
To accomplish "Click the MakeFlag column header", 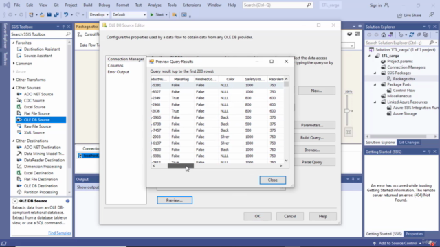I will point(181,80).
